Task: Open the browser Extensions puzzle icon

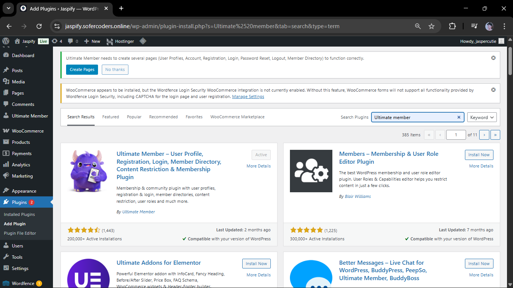Action: click(x=452, y=26)
